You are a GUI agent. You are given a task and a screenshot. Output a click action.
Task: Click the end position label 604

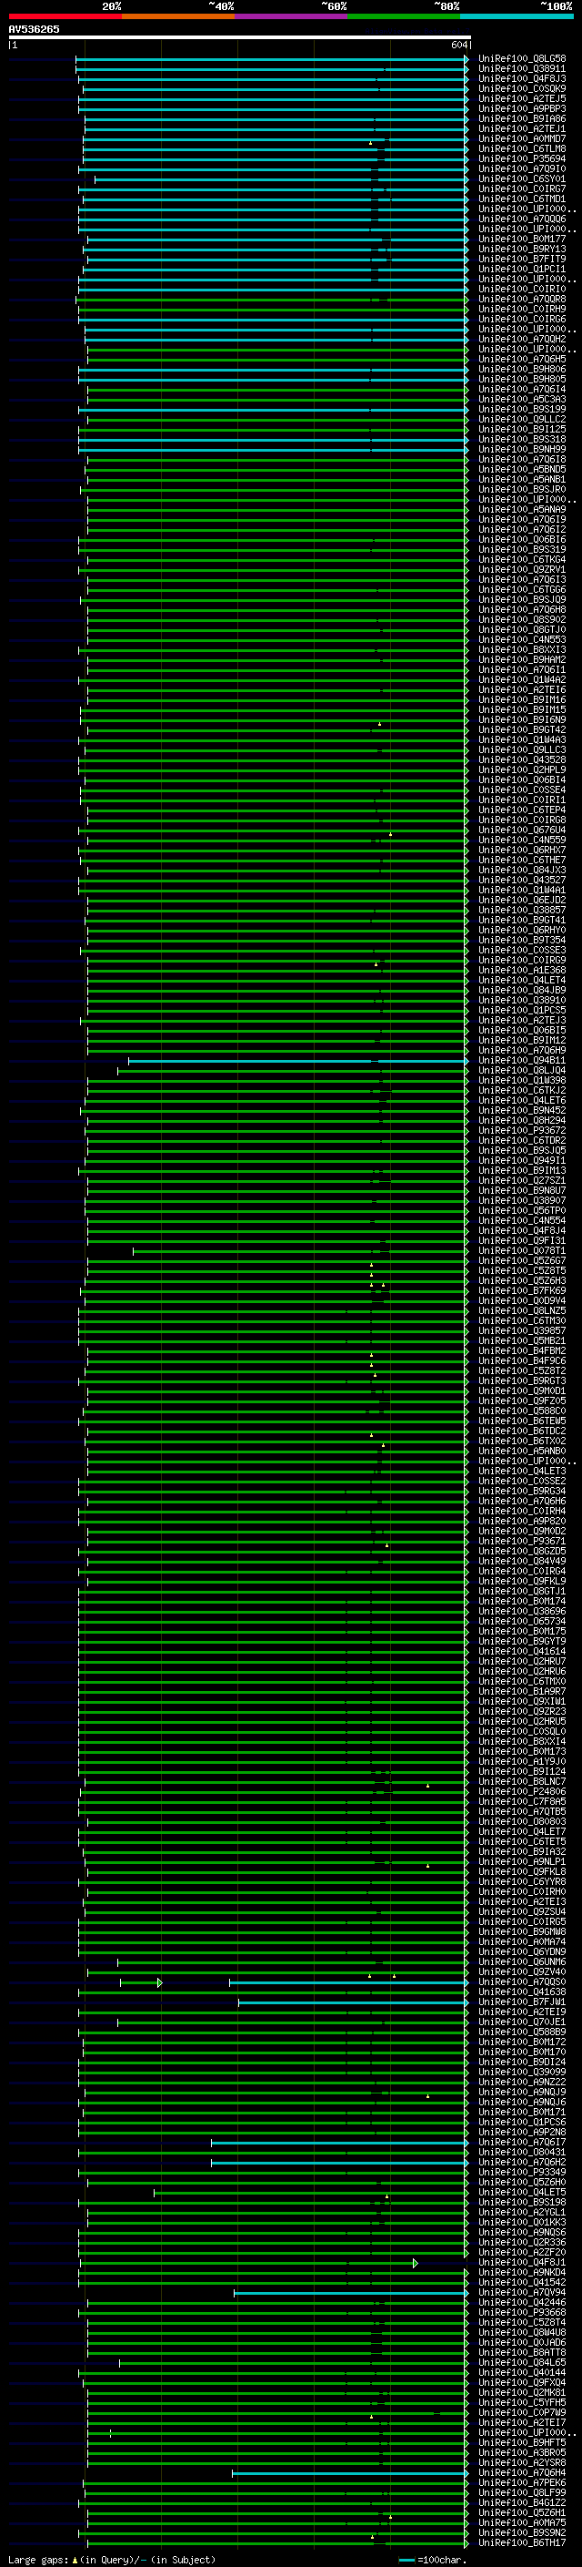(458, 45)
